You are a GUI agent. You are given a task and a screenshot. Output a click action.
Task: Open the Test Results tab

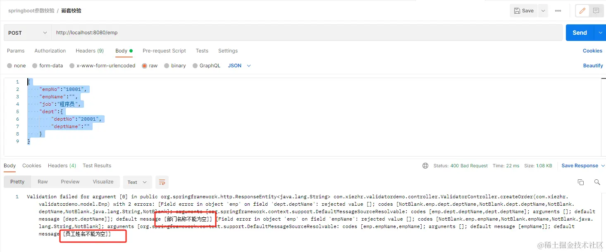pyautogui.click(x=97, y=166)
